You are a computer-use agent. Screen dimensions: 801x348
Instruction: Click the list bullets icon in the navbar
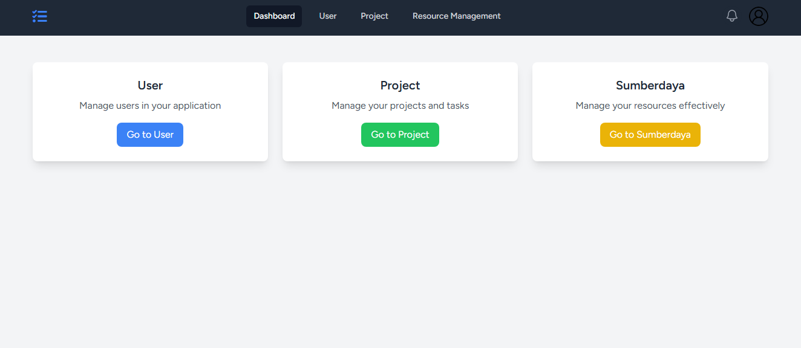coord(39,16)
